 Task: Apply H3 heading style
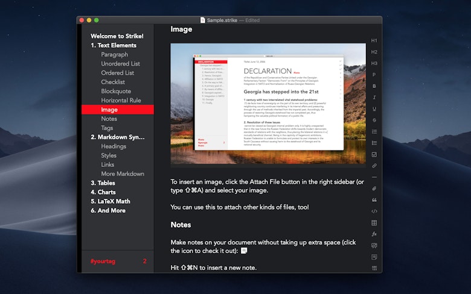click(374, 63)
